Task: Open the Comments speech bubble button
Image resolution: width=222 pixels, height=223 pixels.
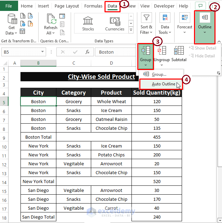Action: [x=200, y=6]
